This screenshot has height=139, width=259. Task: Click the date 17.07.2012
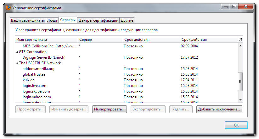point(189,57)
